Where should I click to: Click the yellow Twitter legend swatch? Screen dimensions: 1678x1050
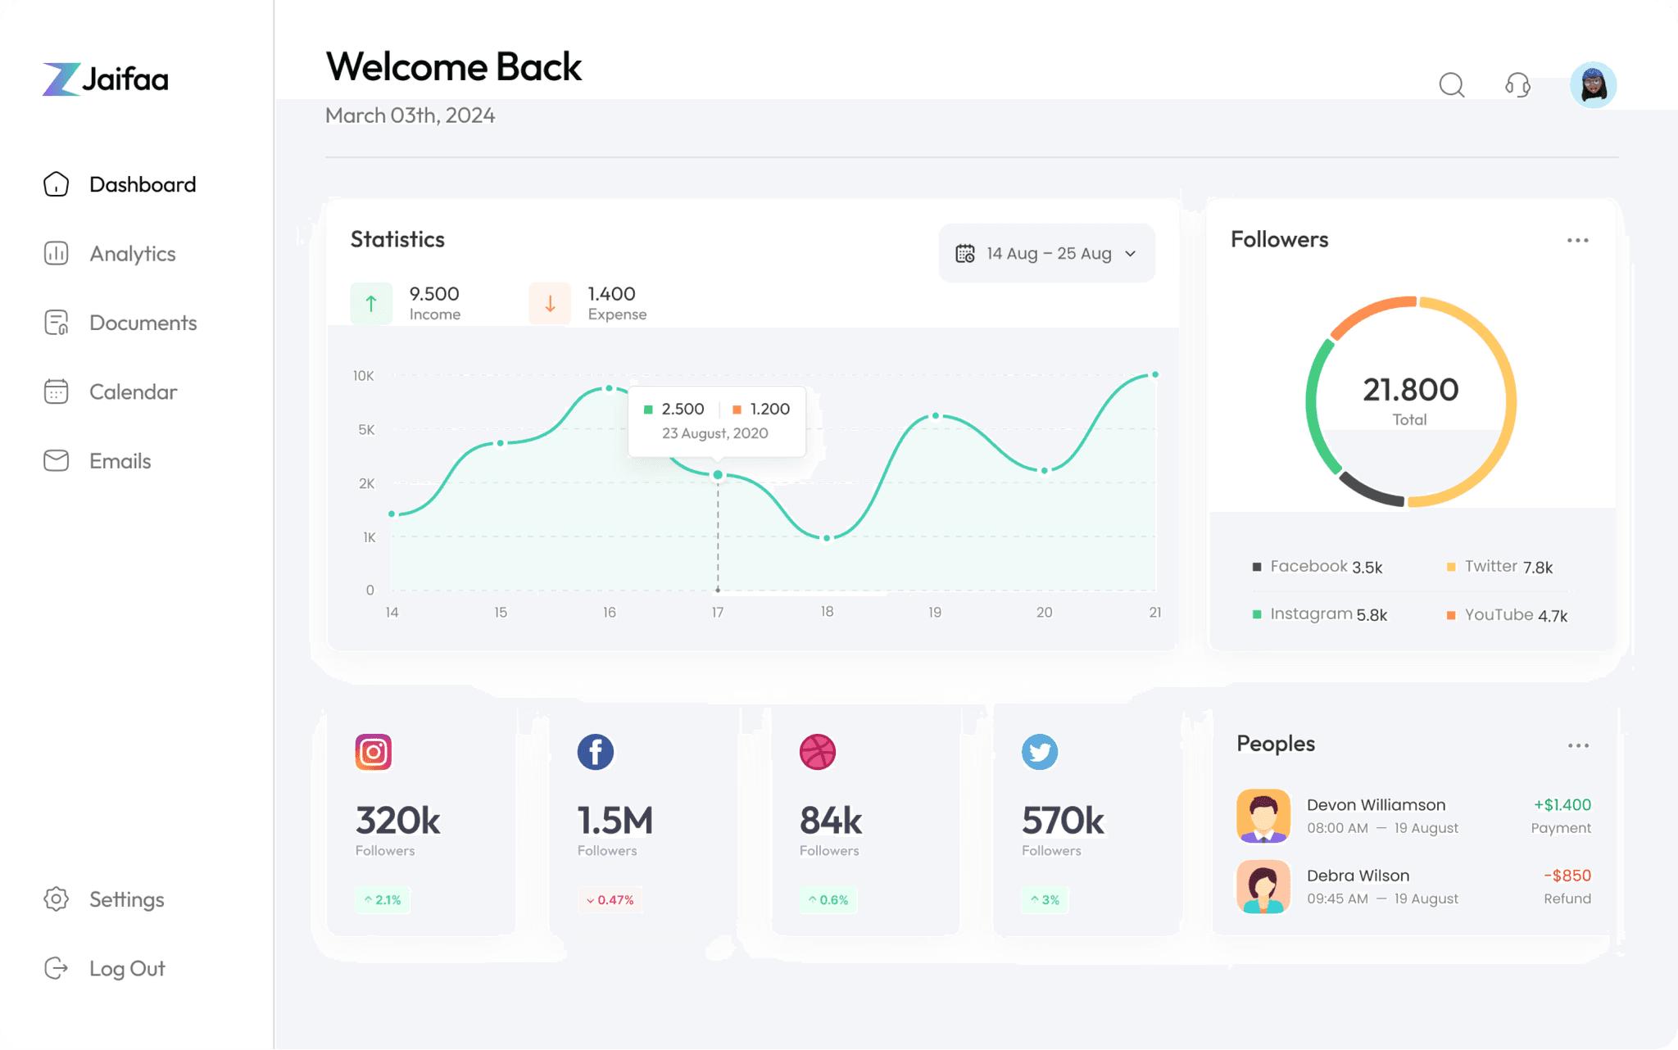click(x=1451, y=567)
